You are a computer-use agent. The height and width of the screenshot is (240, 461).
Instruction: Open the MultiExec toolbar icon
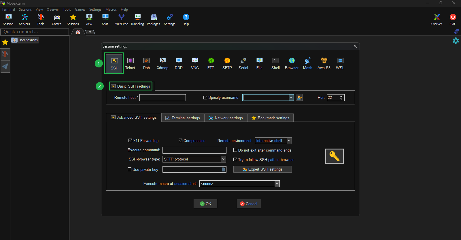click(121, 20)
